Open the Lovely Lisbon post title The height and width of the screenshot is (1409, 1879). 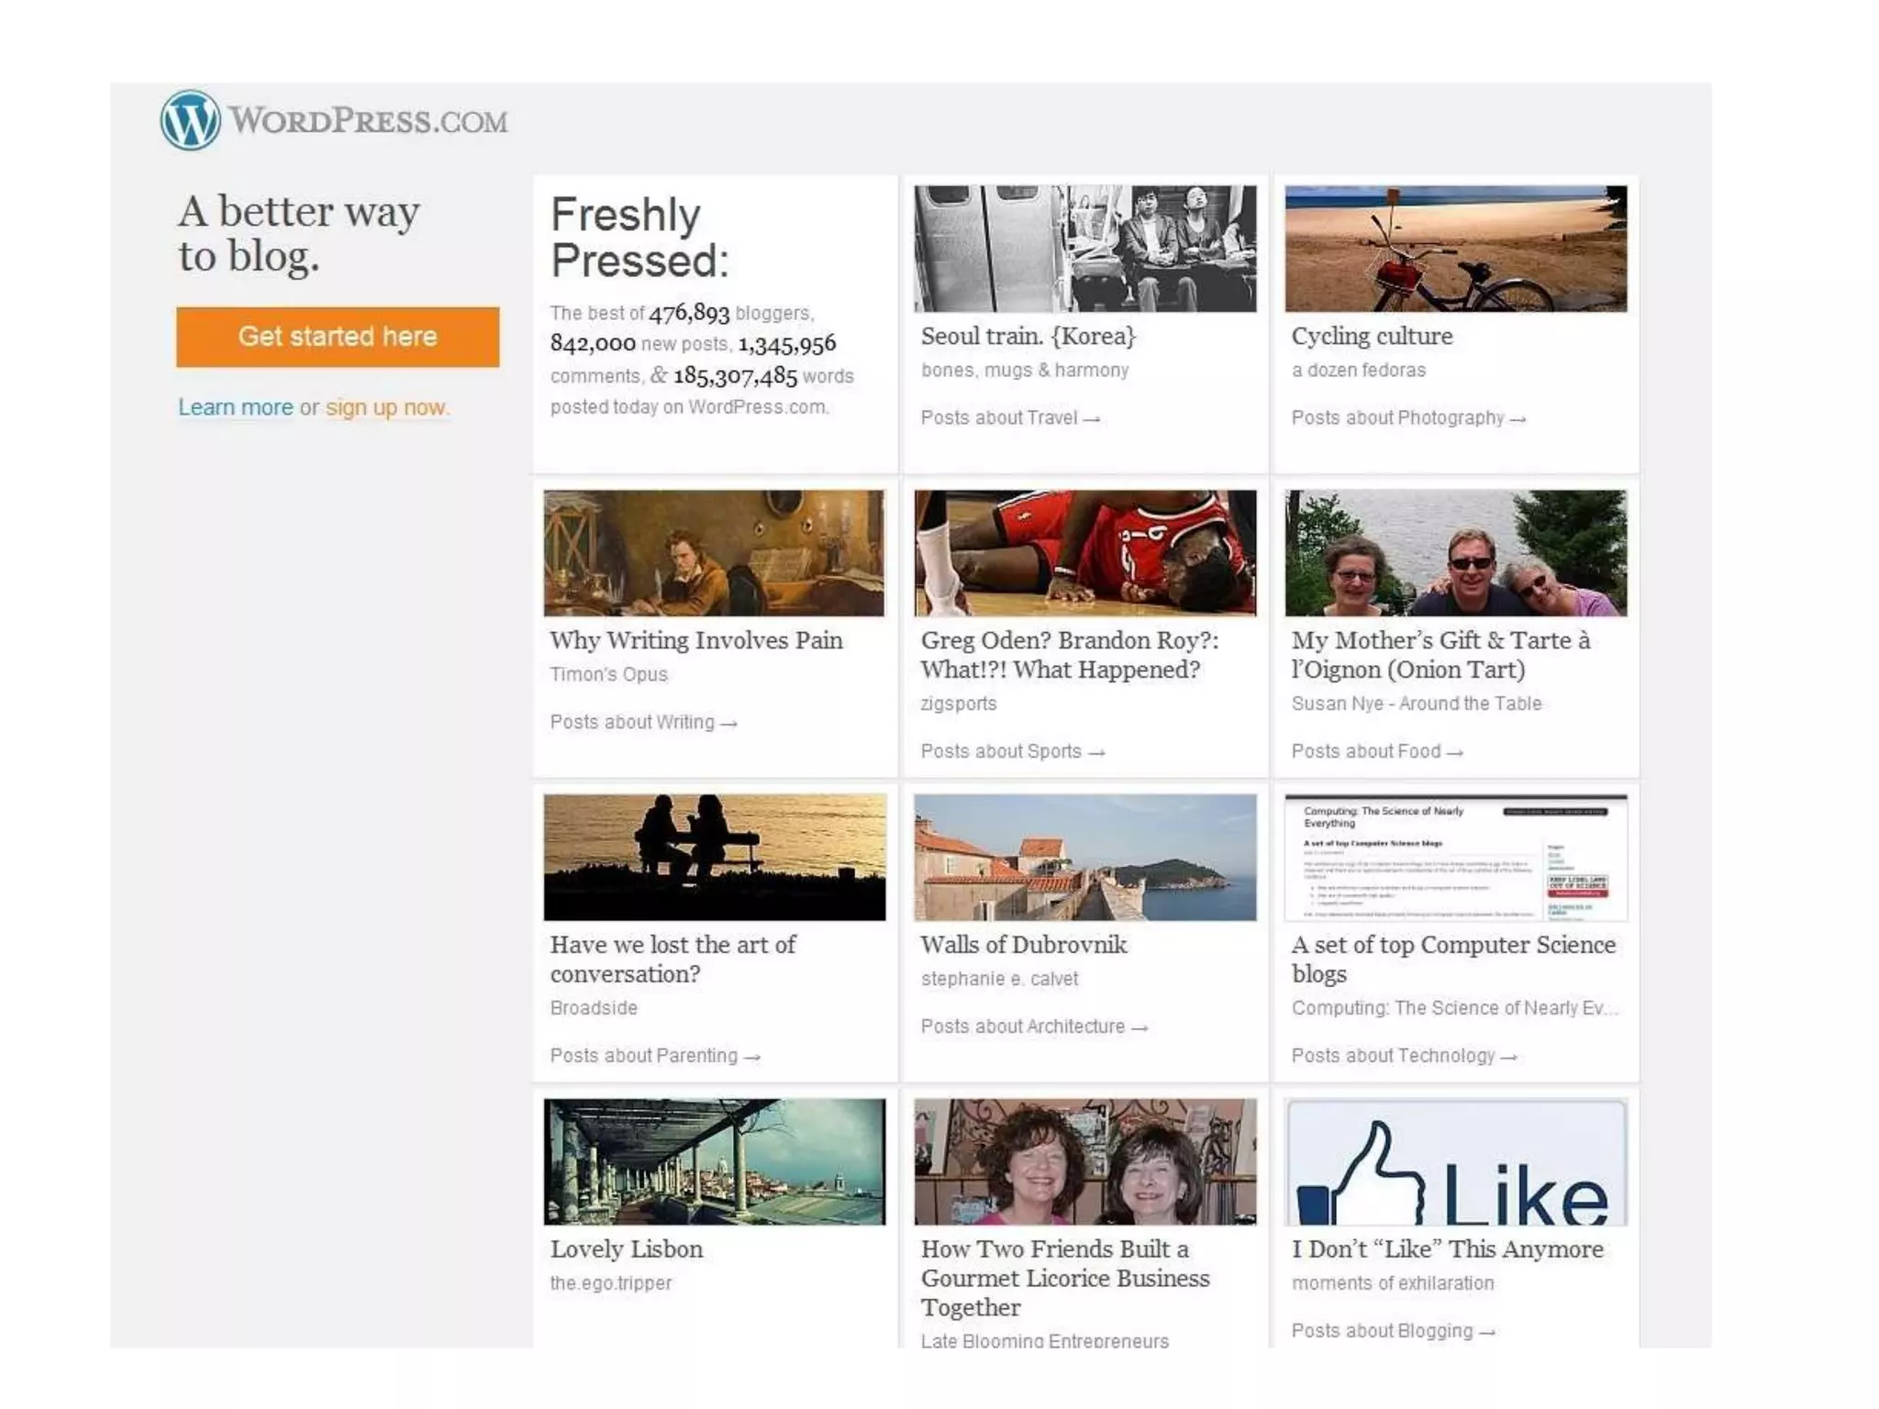(x=626, y=1249)
